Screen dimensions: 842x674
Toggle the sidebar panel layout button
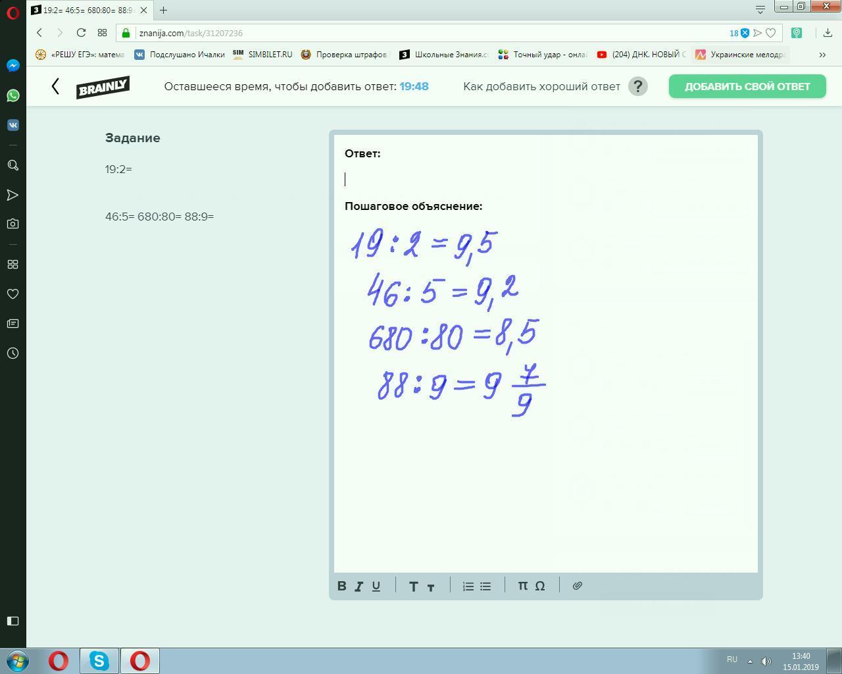click(12, 621)
